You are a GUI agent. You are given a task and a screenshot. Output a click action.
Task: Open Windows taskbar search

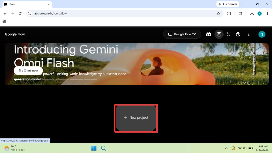[x=103, y=148]
